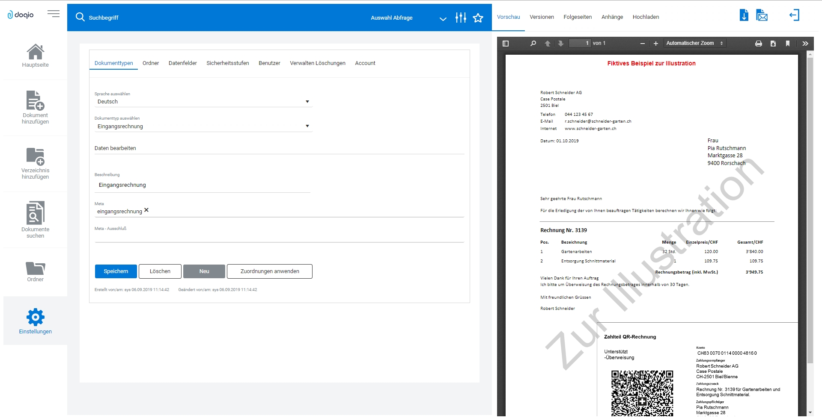This screenshot has height=418, width=822.
Task: Toggle the PDF sidebar panel icon
Action: 506,43
